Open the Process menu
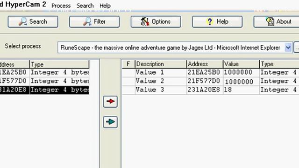Image resolution: width=299 pixels, height=168 pixels. pos(61,6)
